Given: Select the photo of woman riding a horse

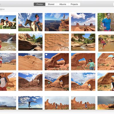Looking at the screenshot, I should pyautogui.click(x=30, y=22).
